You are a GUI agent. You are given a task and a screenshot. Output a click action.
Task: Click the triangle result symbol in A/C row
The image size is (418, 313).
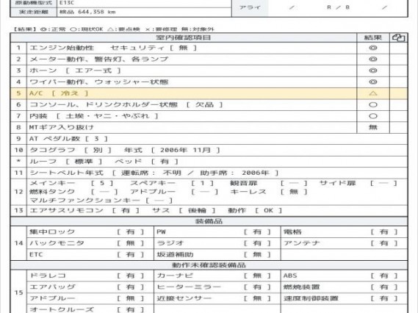click(x=373, y=93)
